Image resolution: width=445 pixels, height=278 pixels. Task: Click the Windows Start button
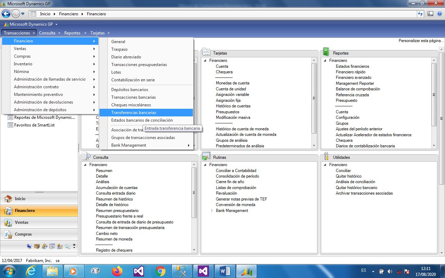pyautogui.click(x=9, y=271)
